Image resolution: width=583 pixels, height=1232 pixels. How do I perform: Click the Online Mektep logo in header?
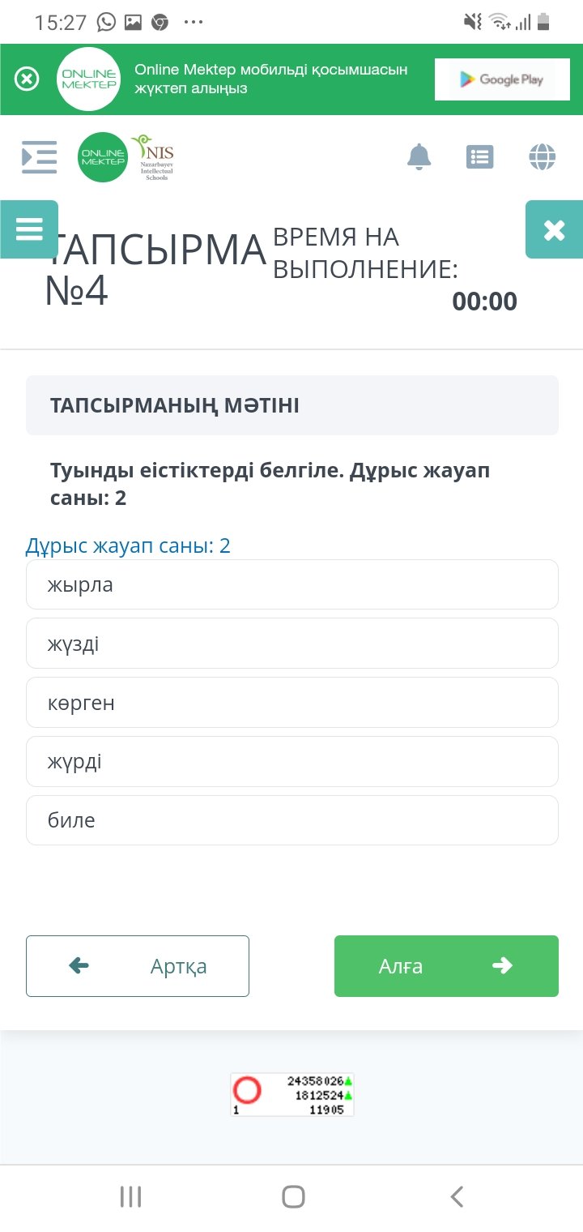pyautogui.click(x=103, y=157)
